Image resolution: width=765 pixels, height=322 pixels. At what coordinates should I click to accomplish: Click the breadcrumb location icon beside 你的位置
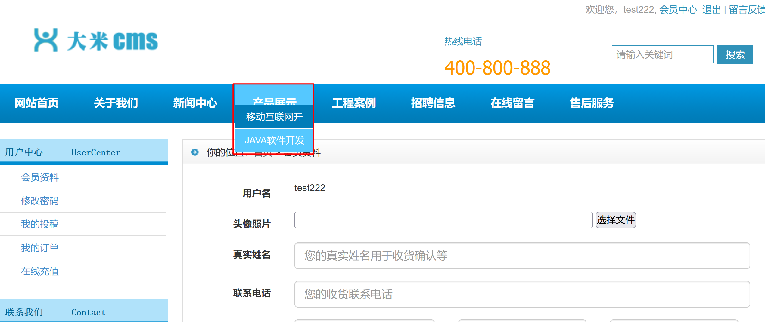pyautogui.click(x=194, y=152)
